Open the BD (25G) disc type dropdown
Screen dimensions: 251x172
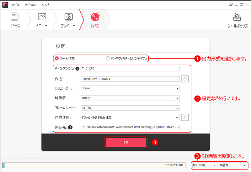click(205, 165)
